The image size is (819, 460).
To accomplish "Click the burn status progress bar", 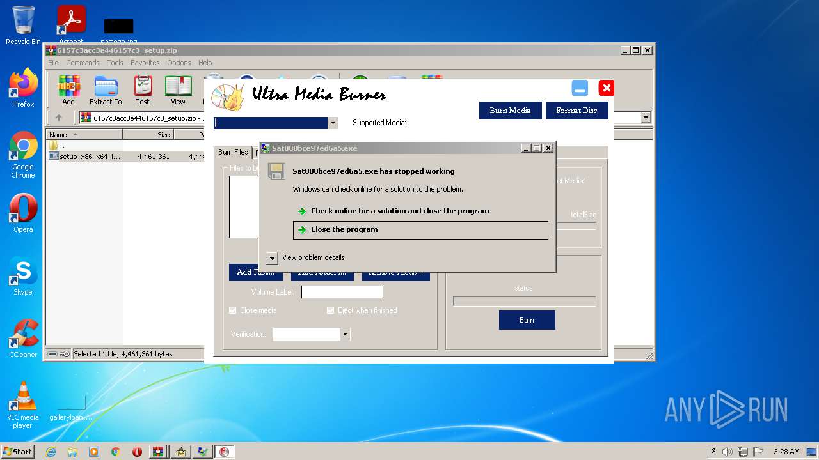I will coord(524,302).
